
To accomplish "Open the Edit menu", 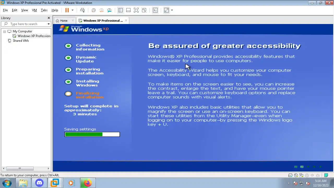I will (x=15, y=10).
